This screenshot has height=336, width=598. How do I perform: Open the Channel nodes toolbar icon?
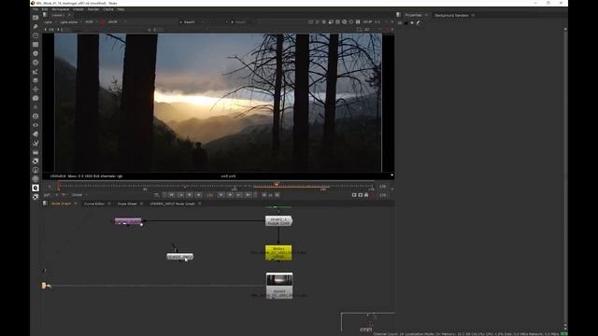tap(36, 45)
